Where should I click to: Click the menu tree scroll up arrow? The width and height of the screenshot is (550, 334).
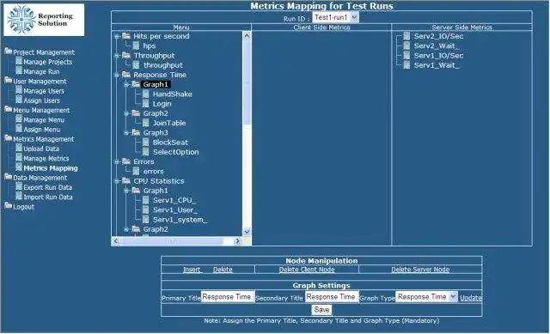(247, 36)
